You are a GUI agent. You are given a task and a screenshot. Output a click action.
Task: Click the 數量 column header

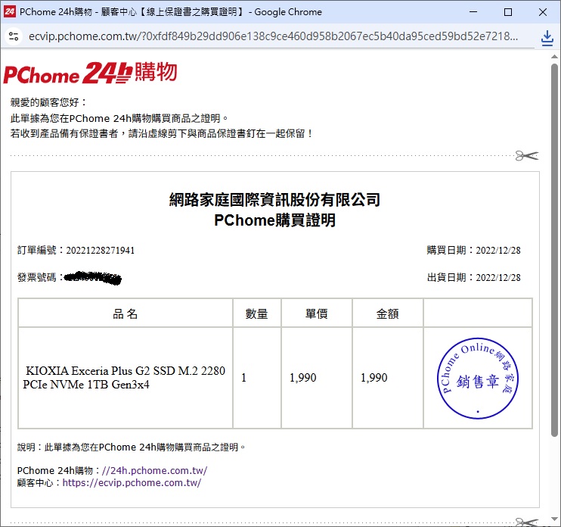[x=256, y=313]
